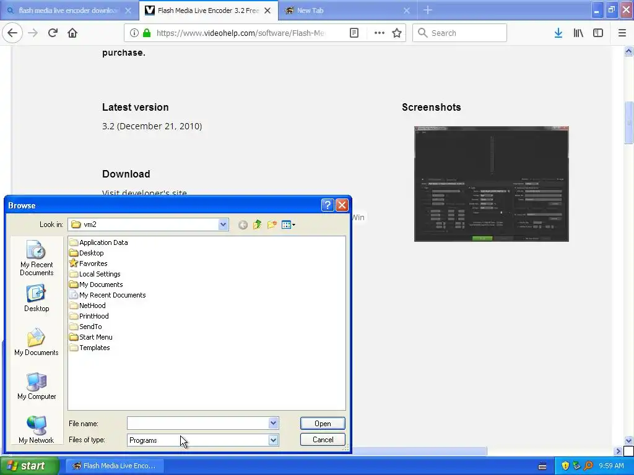Viewport: 634px width, 475px height.
Task: Go to My Documents in places bar
Action: click(37, 342)
